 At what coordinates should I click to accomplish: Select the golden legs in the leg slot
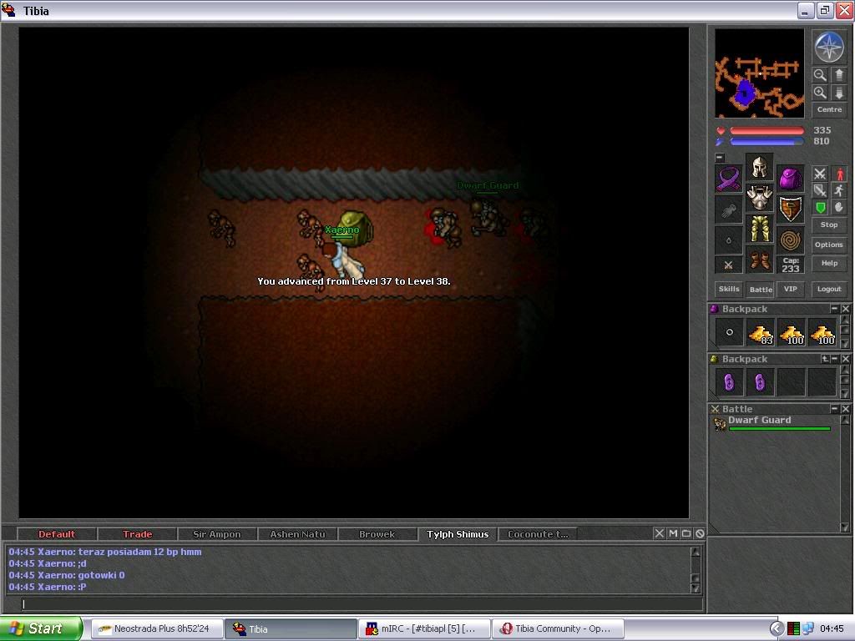point(760,229)
